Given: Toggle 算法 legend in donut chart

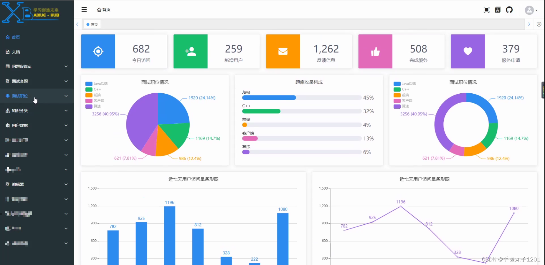Looking at the screenshot, I should coord(401,106).
